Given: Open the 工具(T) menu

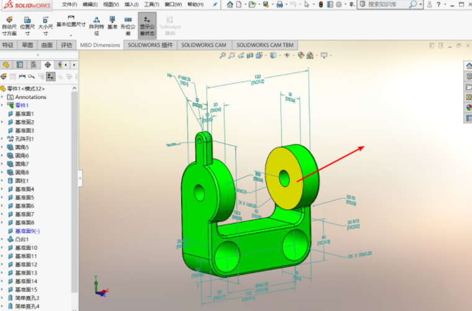Looking at the screenshot, I should 152,4.
